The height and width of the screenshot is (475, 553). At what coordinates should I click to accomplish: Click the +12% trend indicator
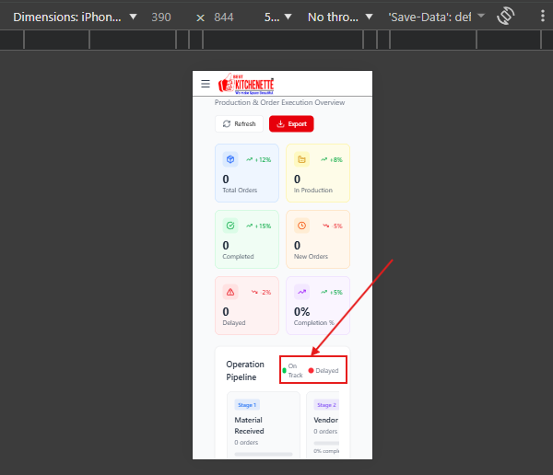(x=259, y=159)
